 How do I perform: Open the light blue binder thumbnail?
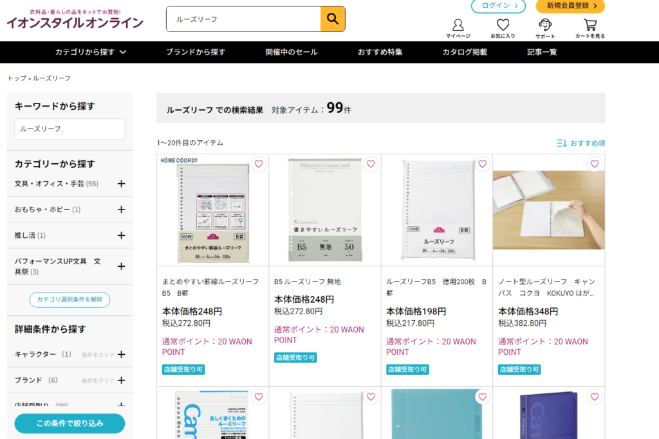tap(437, 413)
